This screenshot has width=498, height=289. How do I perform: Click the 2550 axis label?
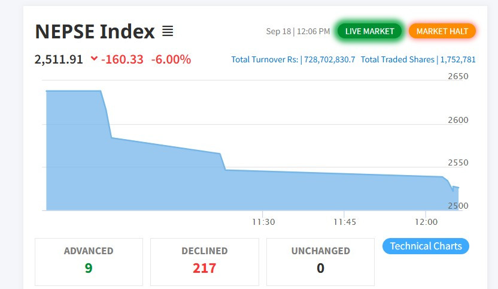pos(458,162)
